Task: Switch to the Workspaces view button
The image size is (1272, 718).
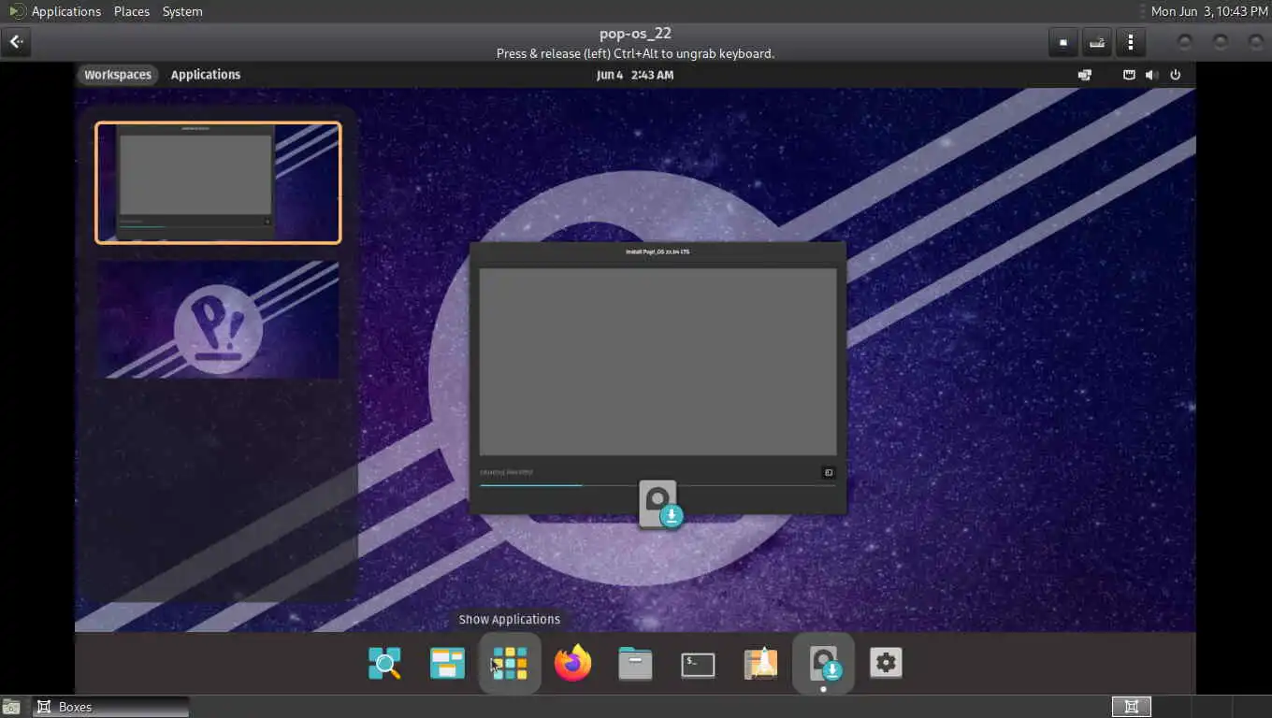Action: 118,75
